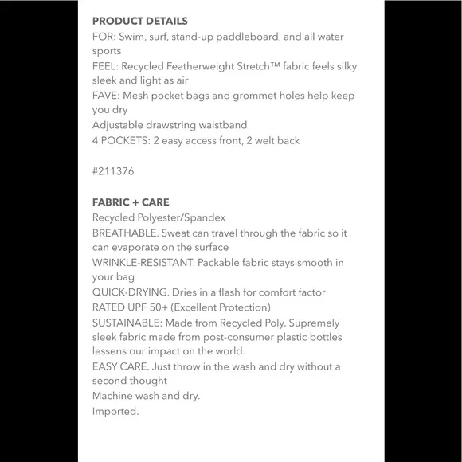Click the FOR: Swim, surf line
This screenshot has width=462, height=462.
(218, 37)
